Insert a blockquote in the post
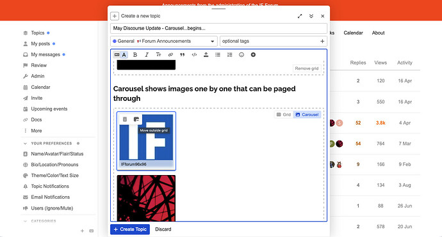442x237 pixels. point(182,55)
